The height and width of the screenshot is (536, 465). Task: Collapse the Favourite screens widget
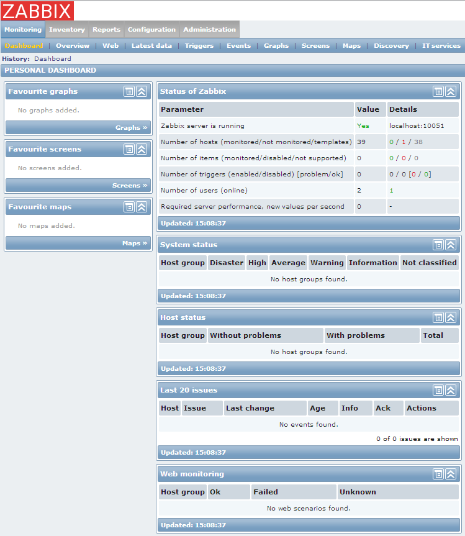[x=142, y=149]
